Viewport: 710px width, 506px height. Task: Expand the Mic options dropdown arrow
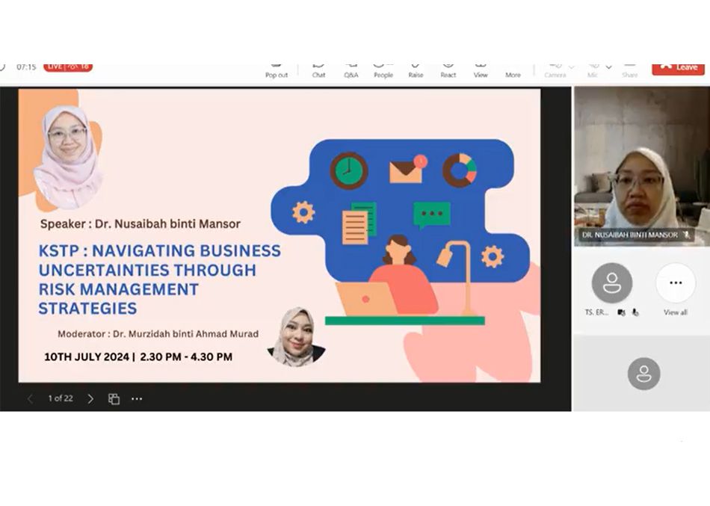[608, 67]
